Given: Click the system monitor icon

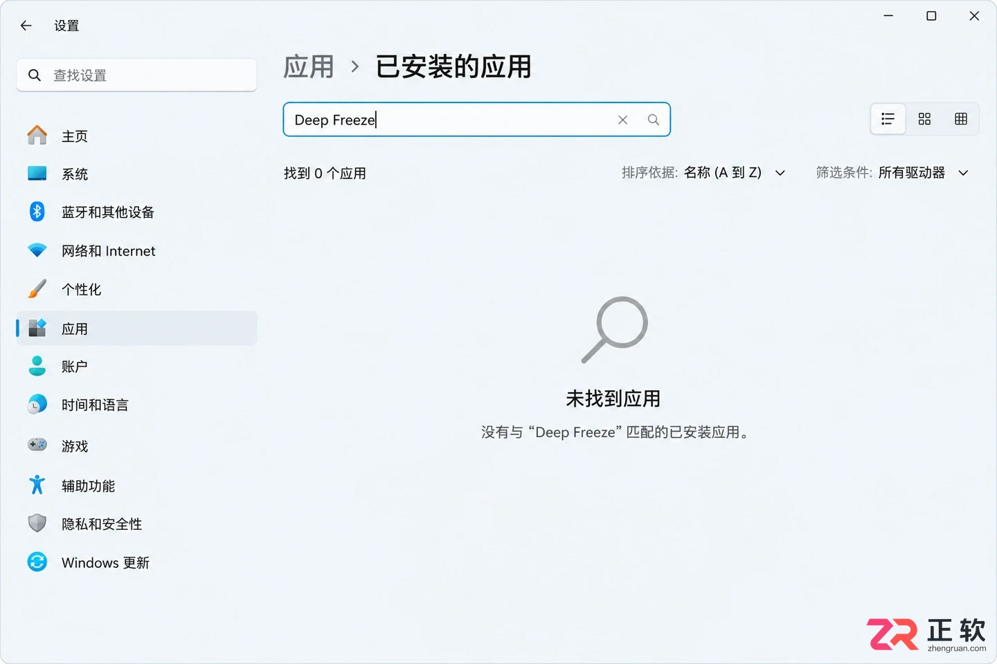Looking at the screenshot, I should [37, 173].
